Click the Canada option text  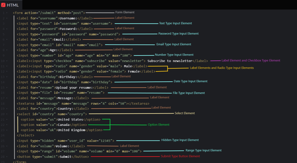click(x=64, y=125)
